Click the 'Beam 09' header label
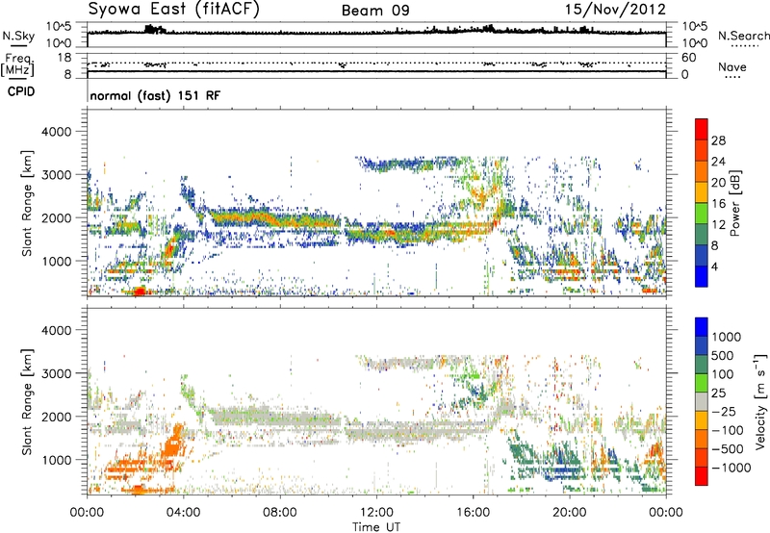The height and width of the screenshot is (533, 770). tap(375, 11)
